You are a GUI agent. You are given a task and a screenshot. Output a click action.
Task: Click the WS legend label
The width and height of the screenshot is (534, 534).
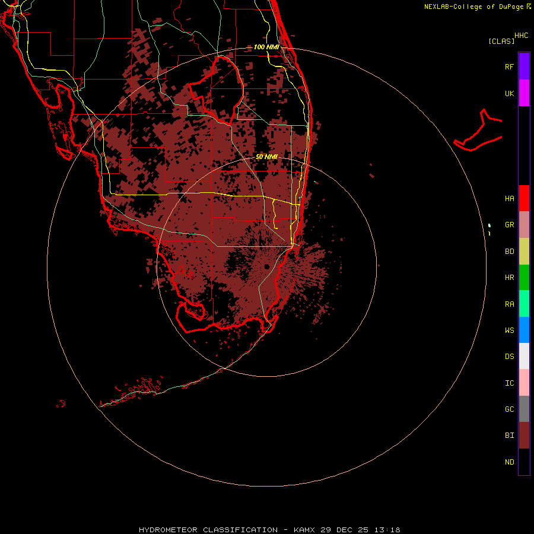point(509,330)
